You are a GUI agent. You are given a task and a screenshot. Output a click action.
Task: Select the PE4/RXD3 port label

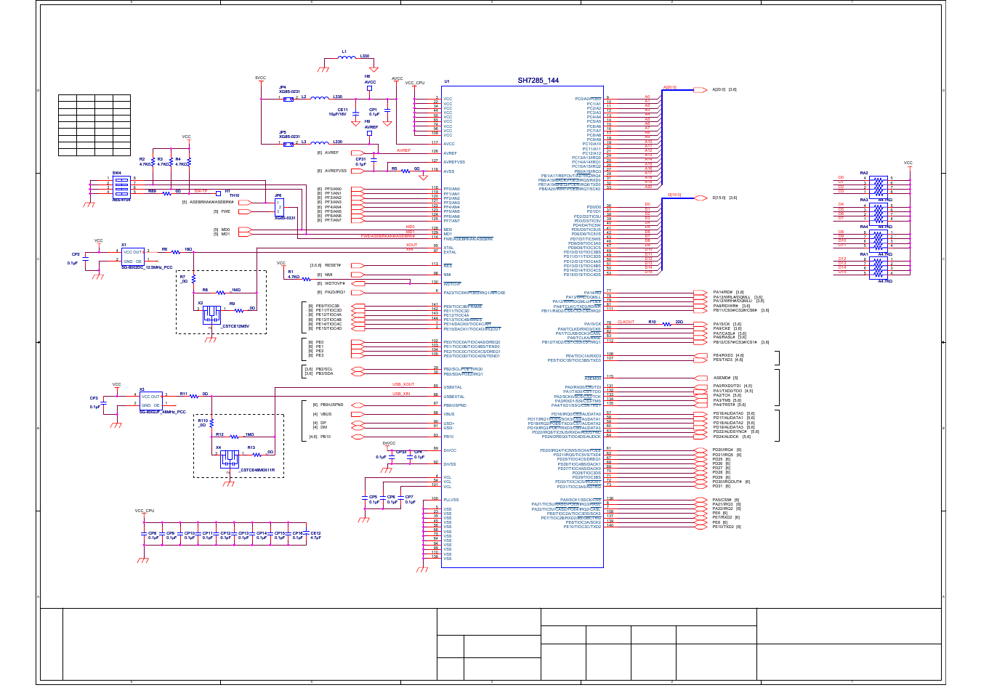point(723,356)
